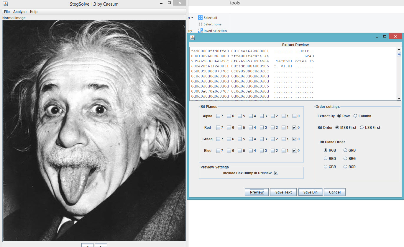Check the Blue bit plane 5 box
Image resolution: width=404 pixels, height=247 pixels.
[x=240, y=151]
